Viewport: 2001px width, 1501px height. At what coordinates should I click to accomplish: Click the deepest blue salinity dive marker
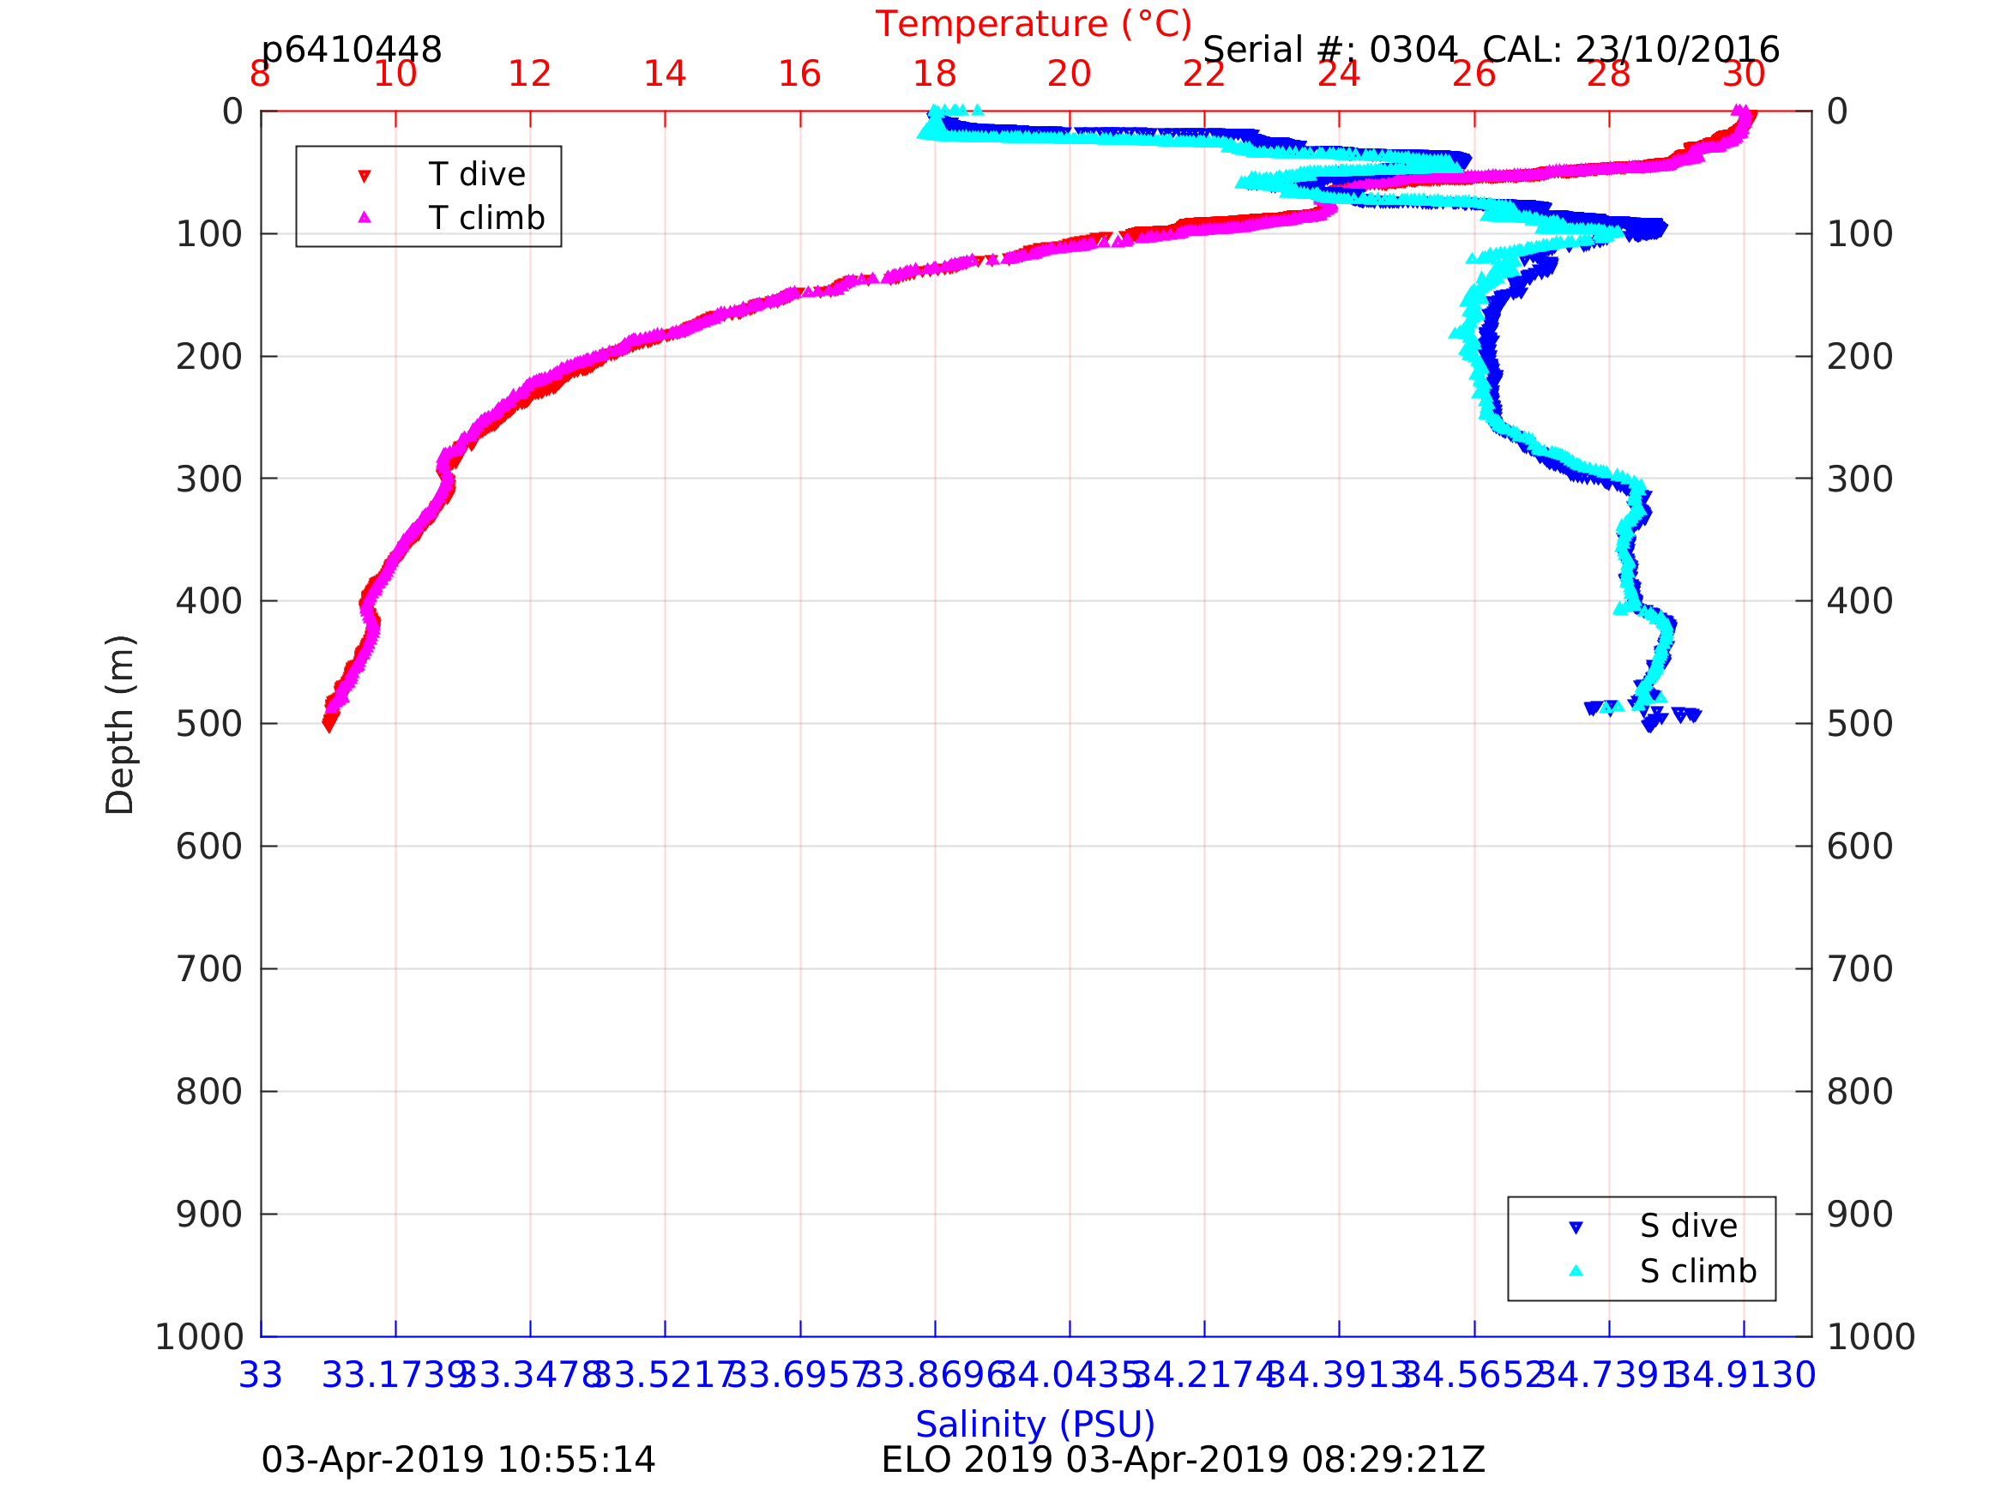[1651, 726]
